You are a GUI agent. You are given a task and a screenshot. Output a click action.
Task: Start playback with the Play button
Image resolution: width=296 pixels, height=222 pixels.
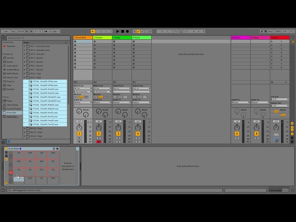tap(117, 31)
